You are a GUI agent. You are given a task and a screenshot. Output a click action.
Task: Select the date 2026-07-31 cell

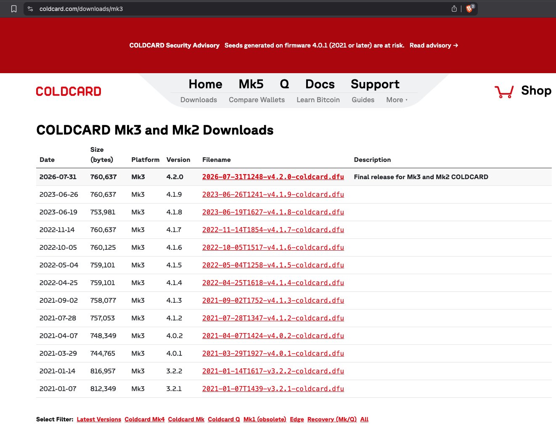tap(58, 177)
